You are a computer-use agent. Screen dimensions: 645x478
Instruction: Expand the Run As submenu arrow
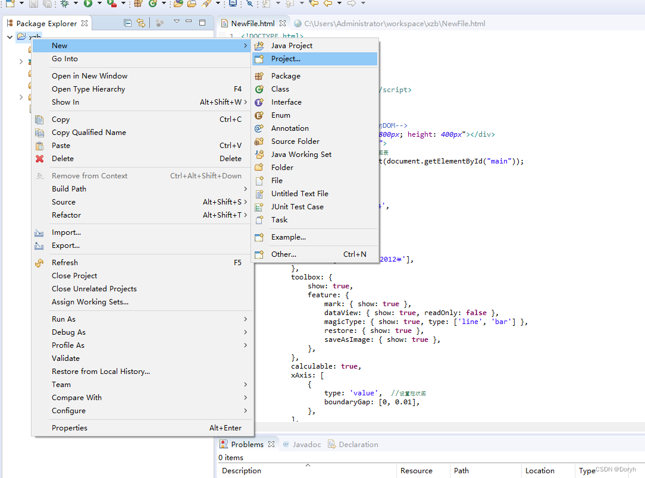tap(246, 319)
